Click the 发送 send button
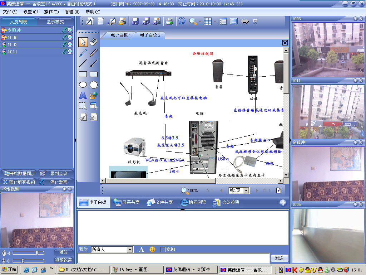This screenshot has height=275, width=366. (279, 258)
